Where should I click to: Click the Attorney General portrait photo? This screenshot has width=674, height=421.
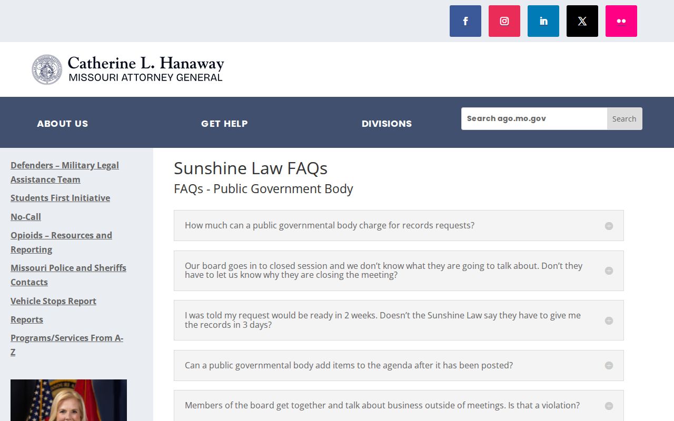tap(68, 400)
